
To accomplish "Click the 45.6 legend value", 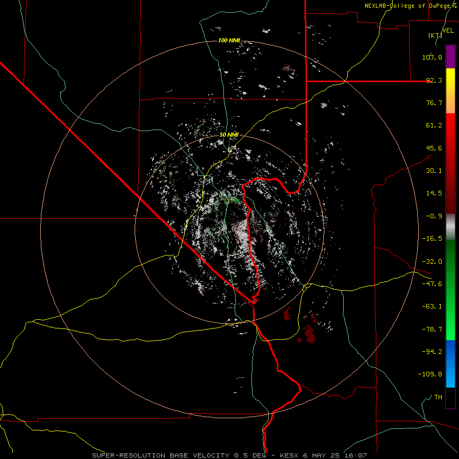I will 434,148.
